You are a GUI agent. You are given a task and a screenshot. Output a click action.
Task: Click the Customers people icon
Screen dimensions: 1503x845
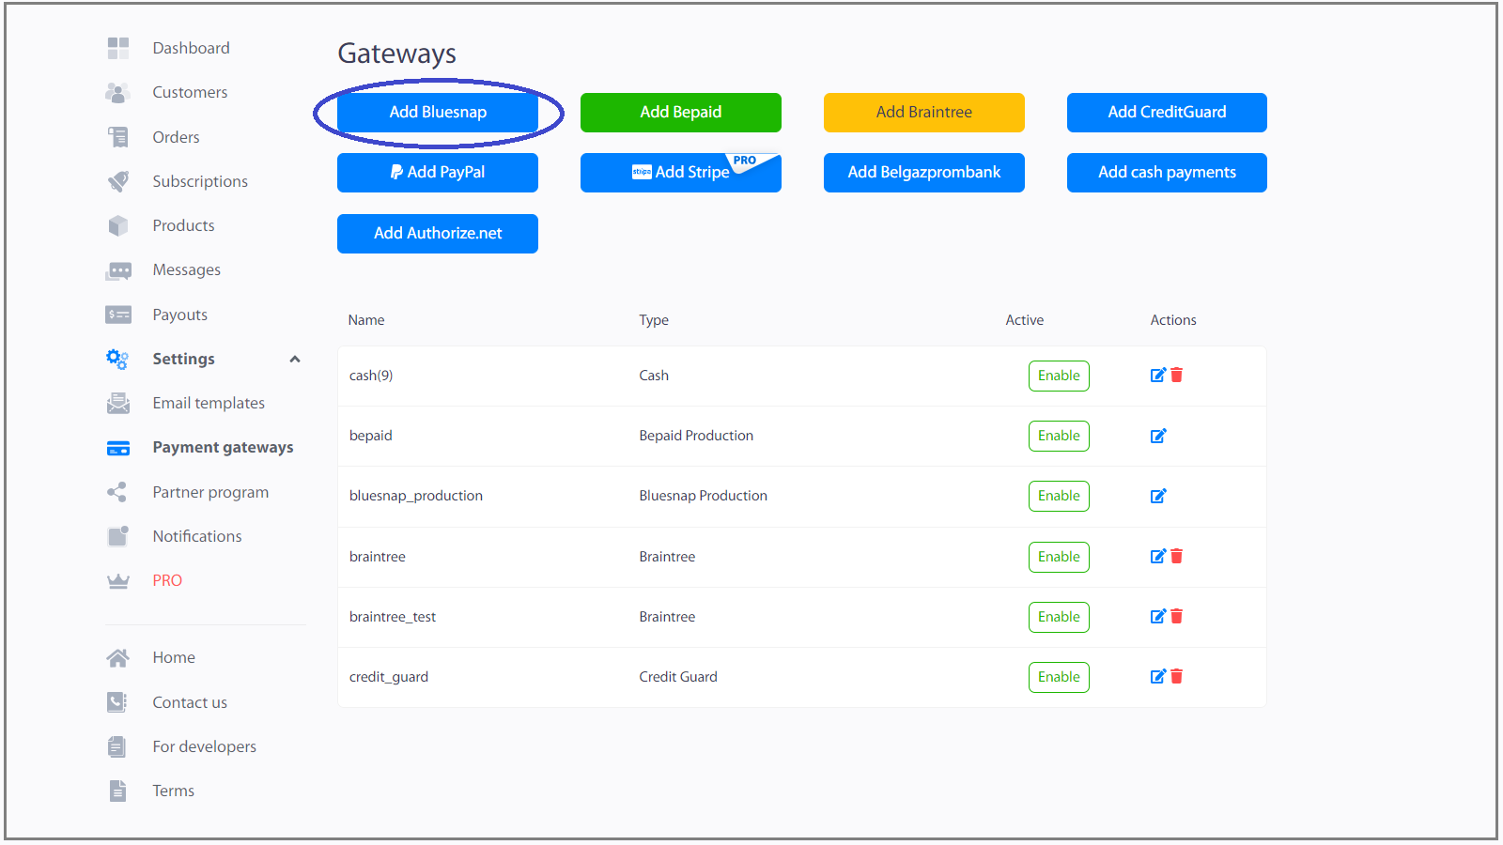point(118,92)
